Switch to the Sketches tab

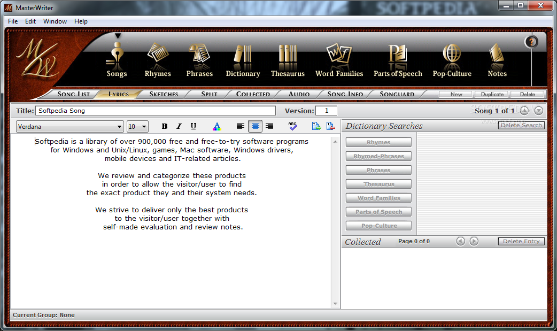[164, 94]
